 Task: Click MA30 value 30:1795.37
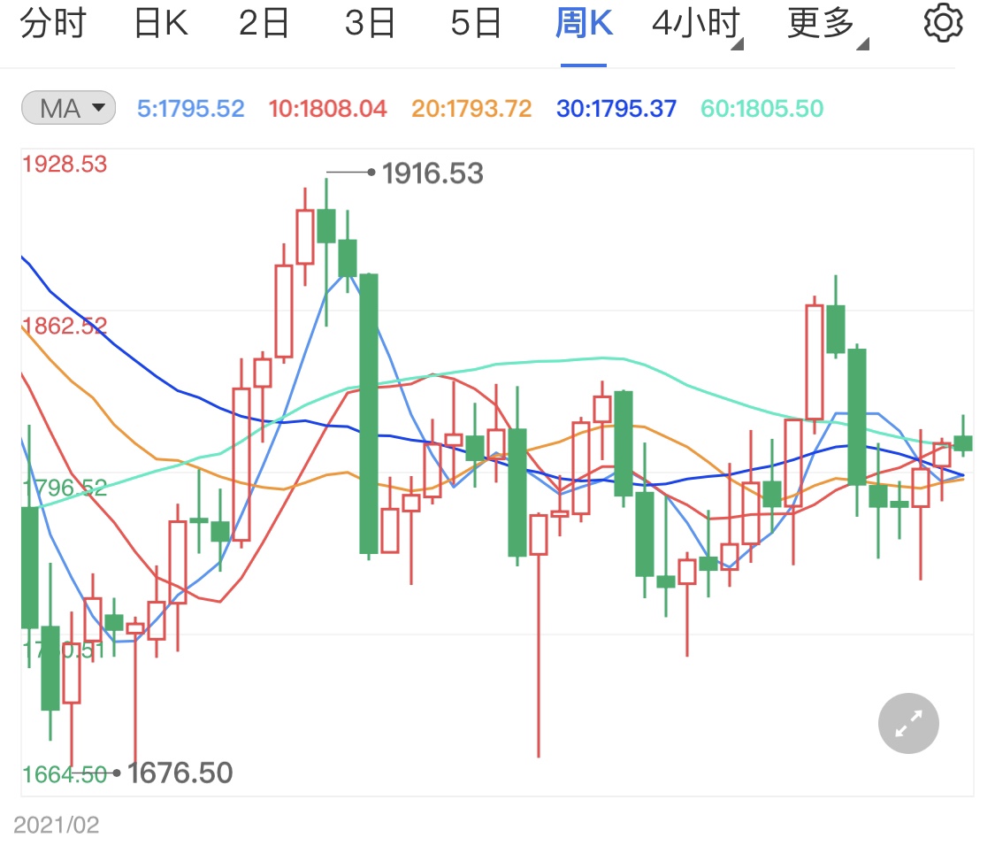pos(616,109)
